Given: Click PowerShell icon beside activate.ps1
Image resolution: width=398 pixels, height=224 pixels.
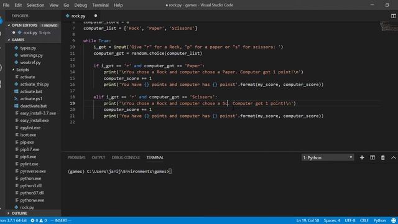Looking at the screenshot, I should [x=16, y=99].
